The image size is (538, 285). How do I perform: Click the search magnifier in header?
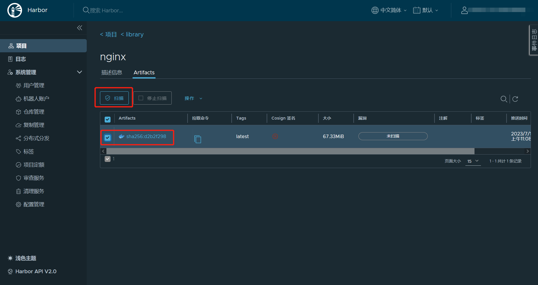point(86,10)
